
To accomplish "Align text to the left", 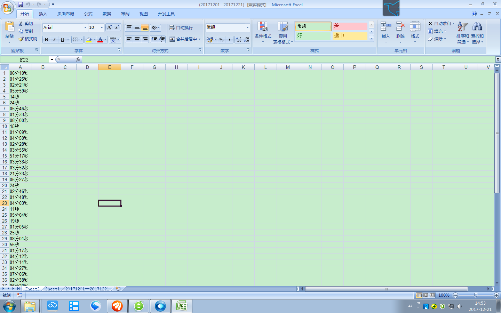I will tap(129, 39).
